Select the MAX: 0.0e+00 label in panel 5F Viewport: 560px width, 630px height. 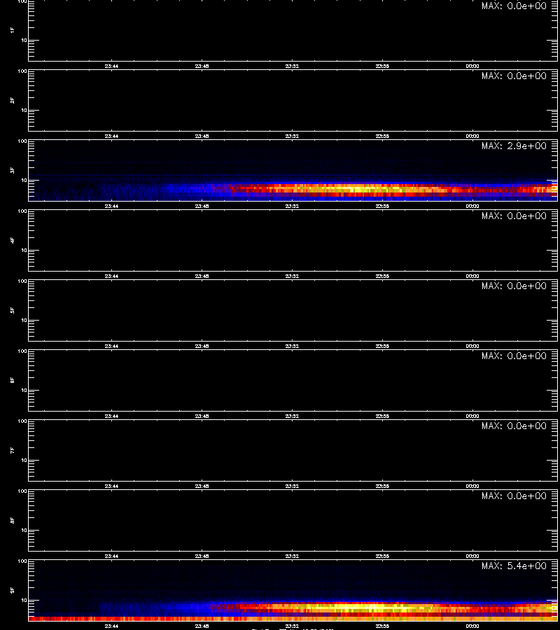(514, 286)
